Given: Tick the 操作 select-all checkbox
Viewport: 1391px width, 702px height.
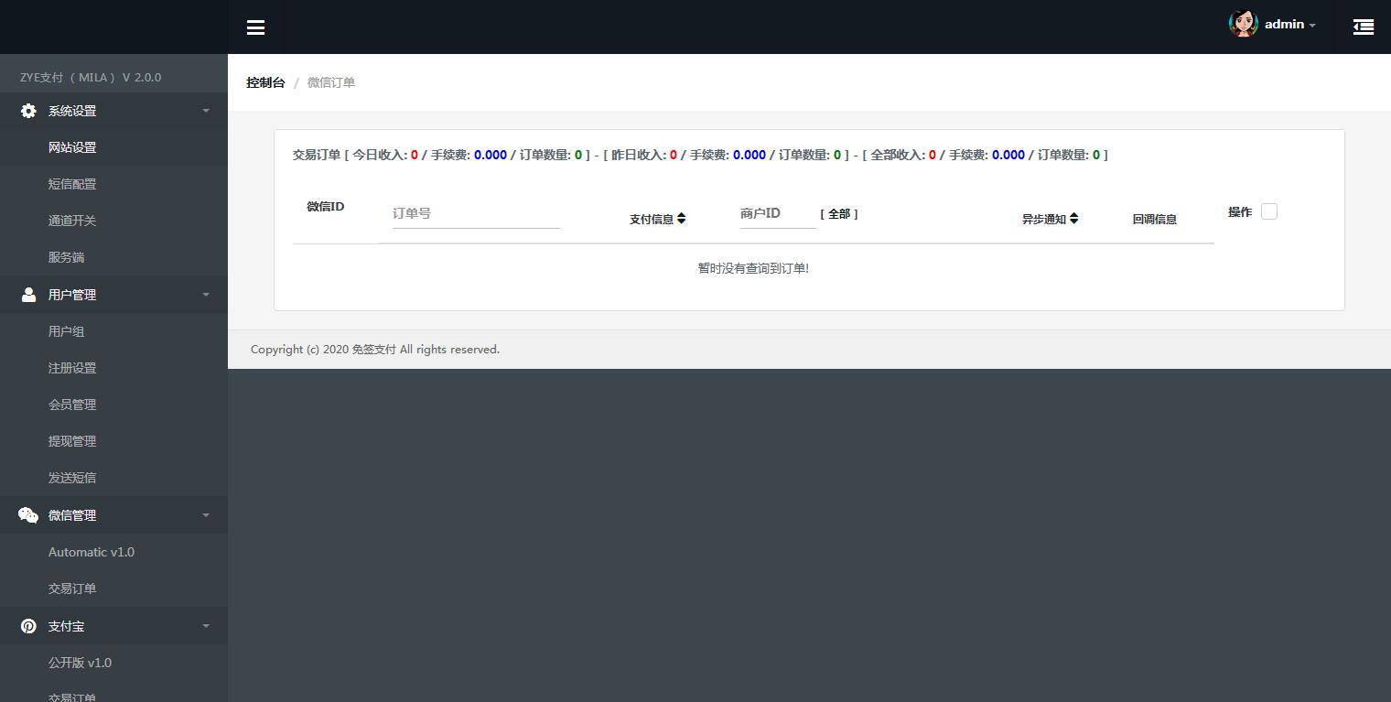Looking at the screenshot, I should tap(1268, 211).
